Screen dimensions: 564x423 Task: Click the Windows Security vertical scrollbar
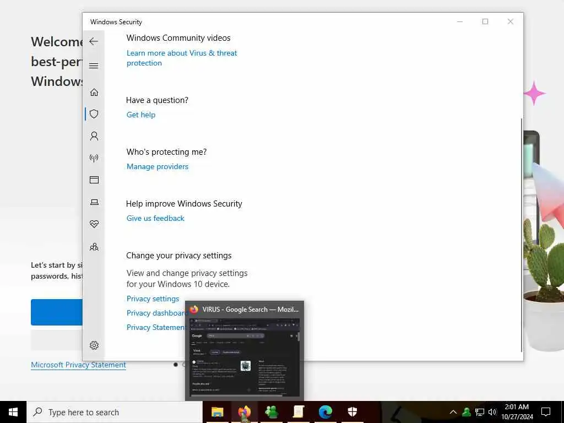click(x=521, y=235)
